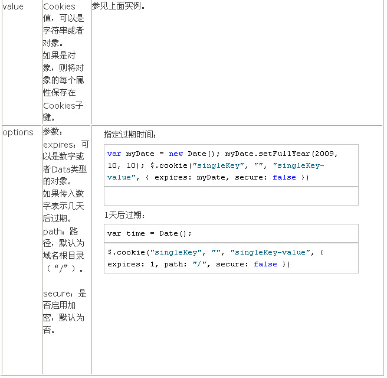387x378 pixels.
Task: Click the empty box below the first code block
Action: (x=231, y=195)
